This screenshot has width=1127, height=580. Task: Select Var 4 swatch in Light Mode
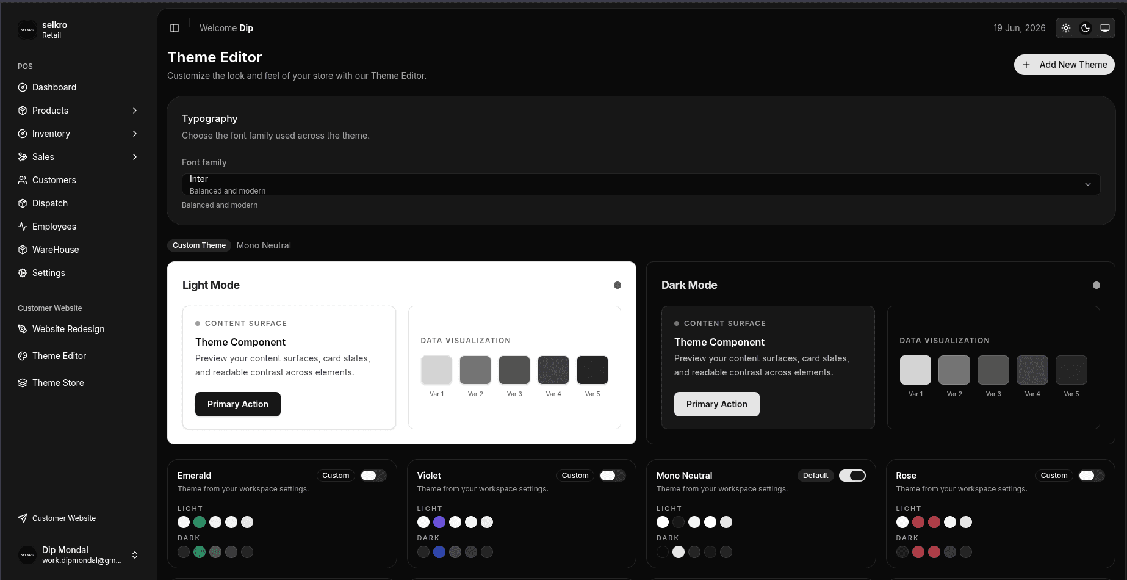[x=553, y=370]
